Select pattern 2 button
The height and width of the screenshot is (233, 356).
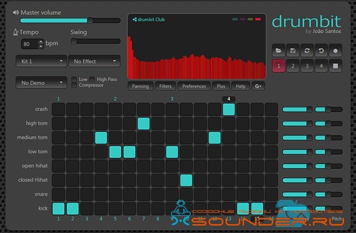(x=293, y=66)
